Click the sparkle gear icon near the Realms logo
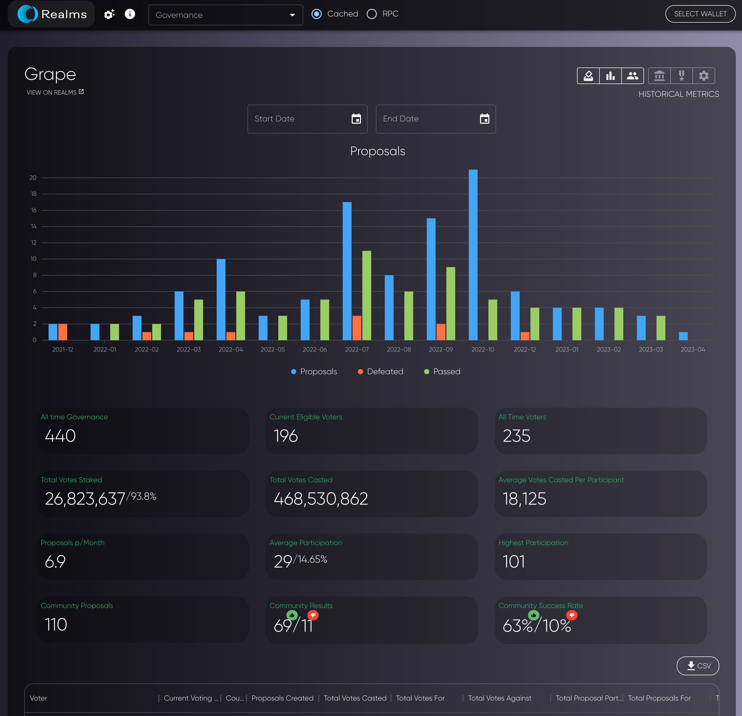The width and height of the screenshot is (742, 716). pyautogui.click(x=109, y=14)
